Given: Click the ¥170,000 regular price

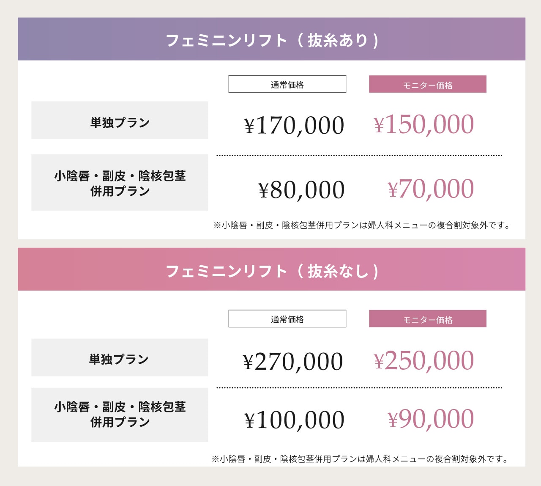Looking at the screenshot, I should tap(294, 126).
